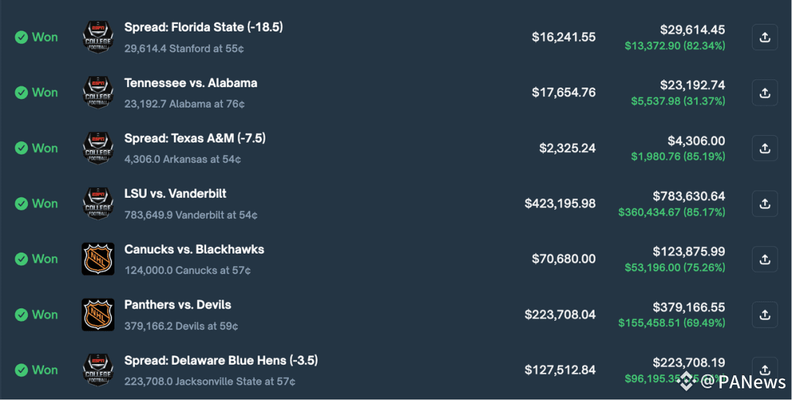Open the LSU vs. Vanderbilt market title
Viewport: 792px width, 400px height.
175,193
